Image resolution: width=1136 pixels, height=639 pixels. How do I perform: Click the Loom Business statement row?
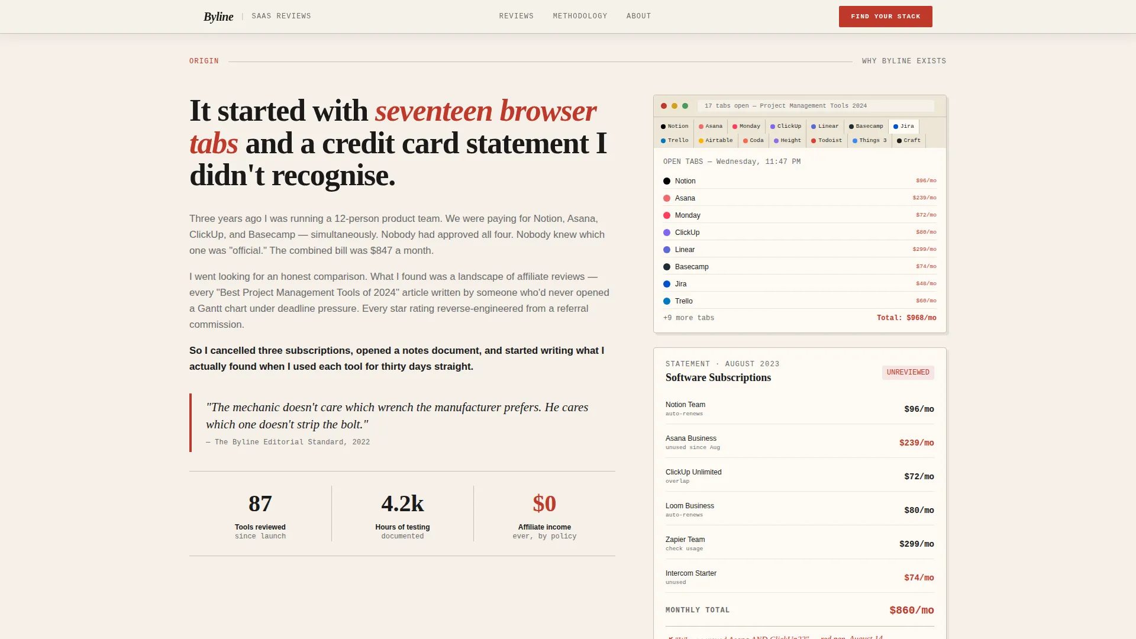(x=799, y=510)
